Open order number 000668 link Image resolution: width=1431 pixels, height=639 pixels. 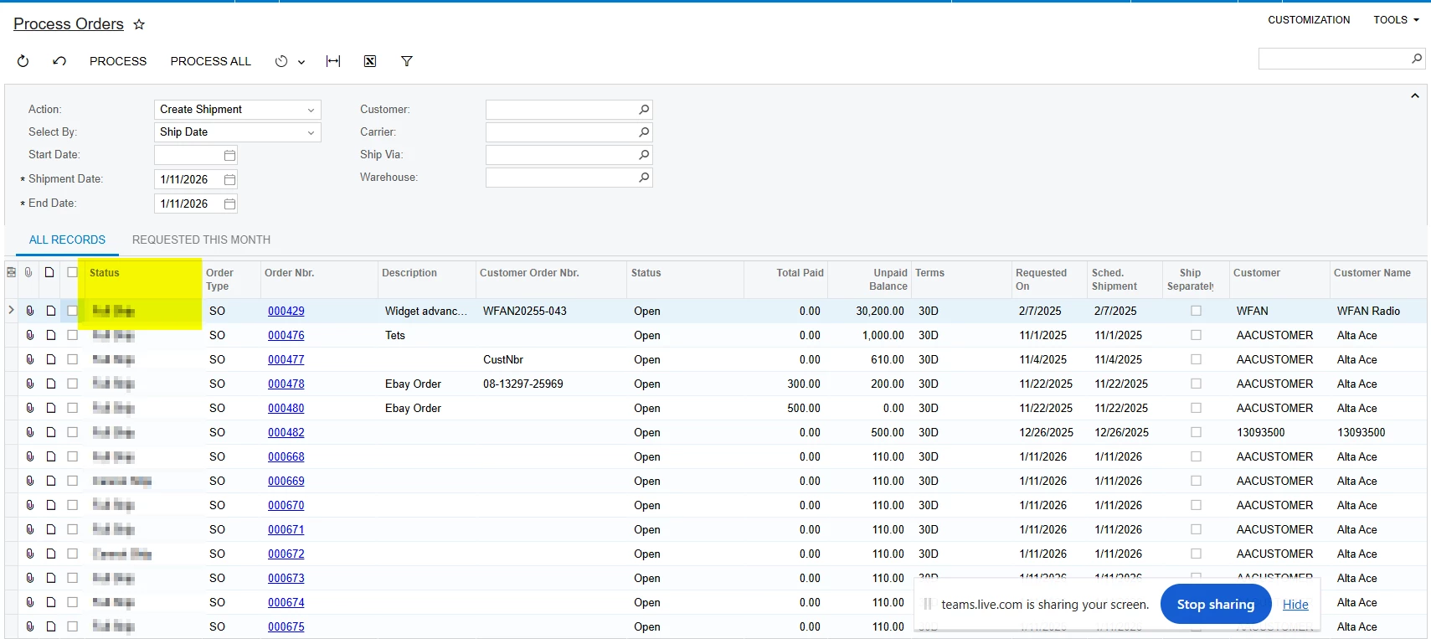click(x=286, y=456)
